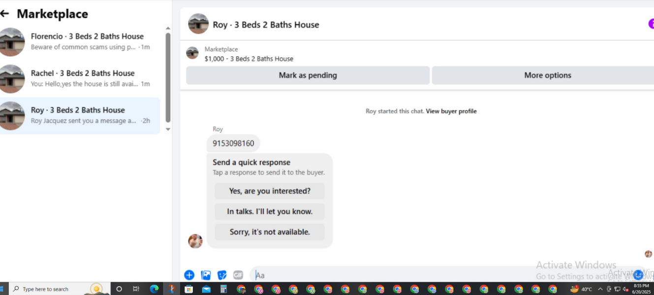
Task: Choose a sticker from the sticker icon
Action: click(222, 275)
